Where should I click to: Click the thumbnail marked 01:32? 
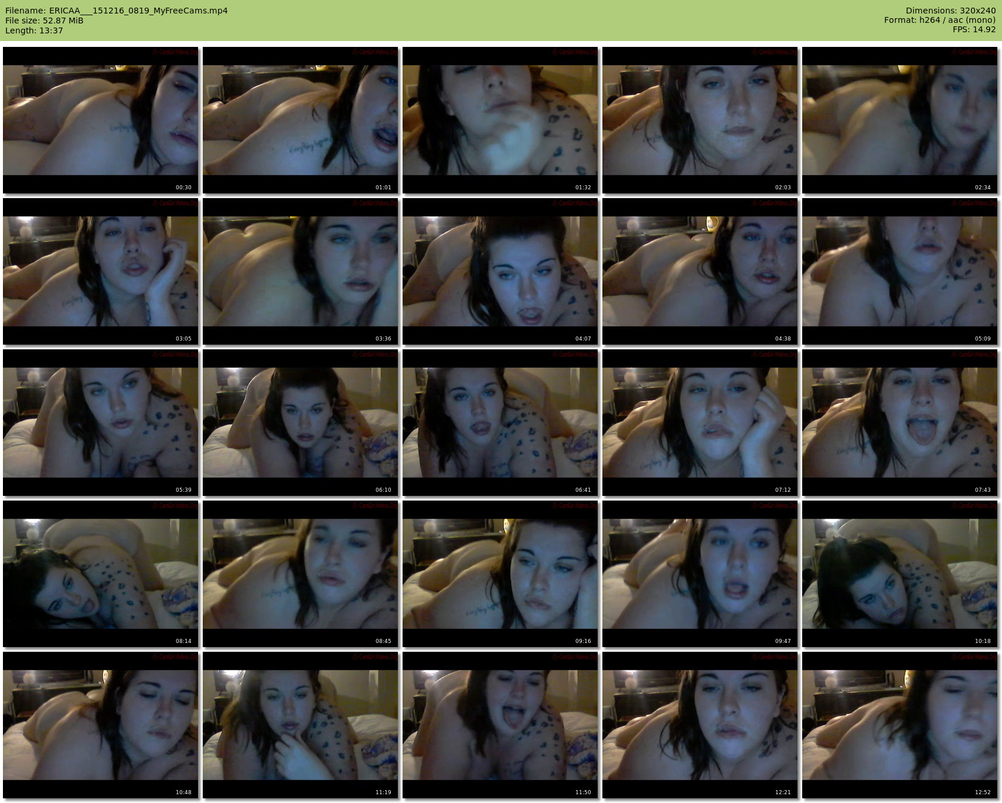[500, 120]
